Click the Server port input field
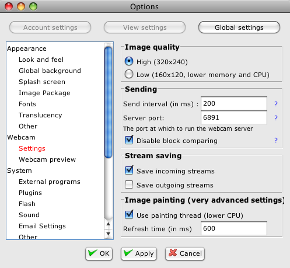The height and width of the screenshot is (268, 290). 234,117
